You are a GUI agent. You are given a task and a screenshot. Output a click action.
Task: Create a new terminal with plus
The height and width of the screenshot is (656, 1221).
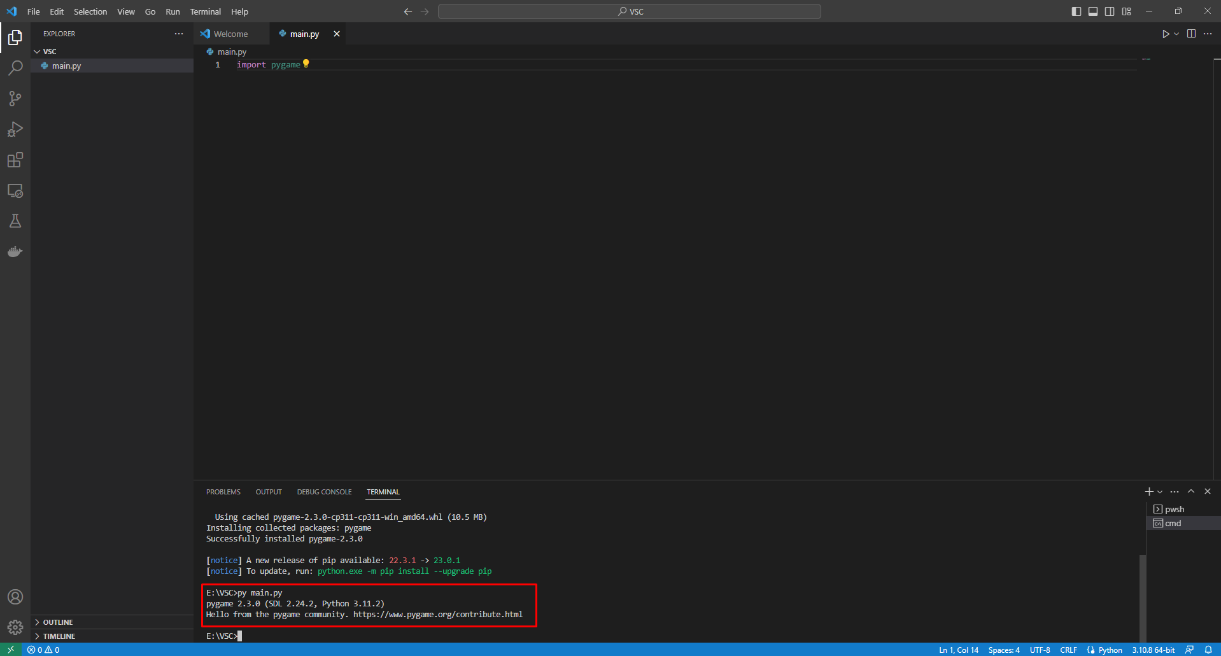point(1149,491)
